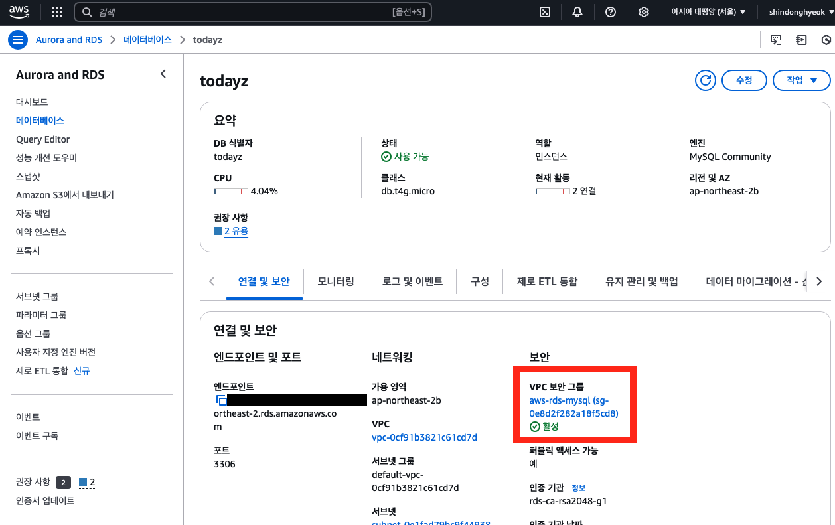Viewport: 835px width, 525px height.
Task: Switch to the 구성 tab
Action: pos(480,281)
